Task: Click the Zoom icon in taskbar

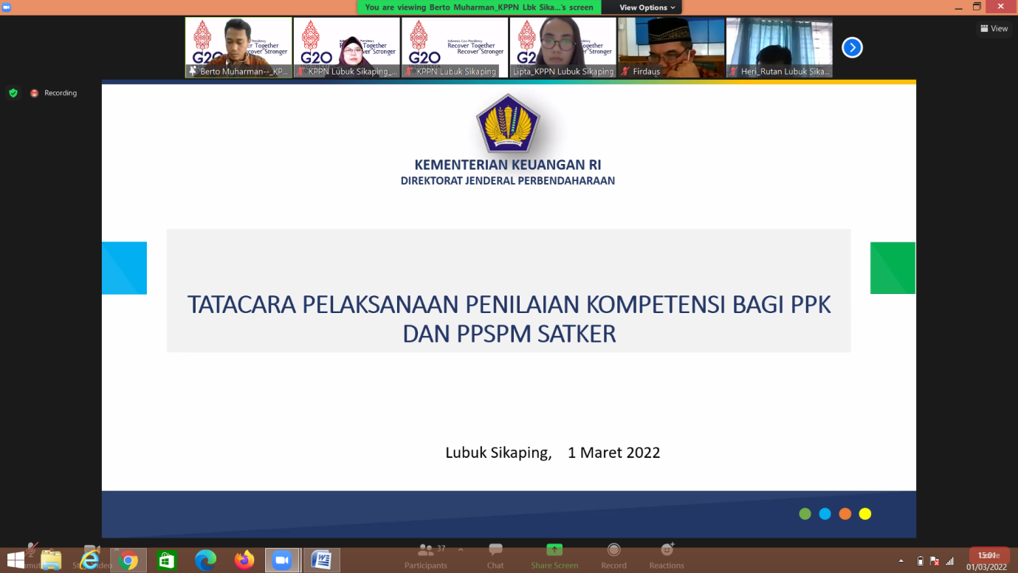Action: pos(282,560)
